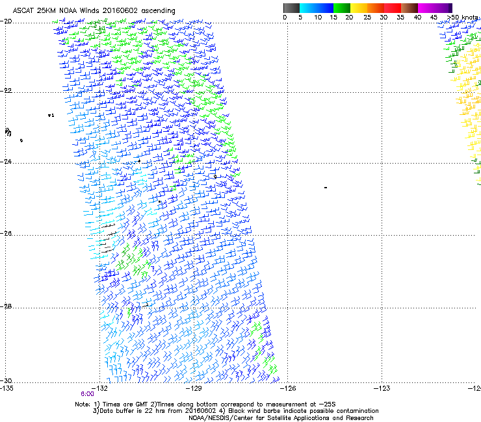This screenshot has height=422, width=481.
Task: Select the magenta 40–45 knots color bar segment
Action: pyautogui.click(x=426, y=8)
